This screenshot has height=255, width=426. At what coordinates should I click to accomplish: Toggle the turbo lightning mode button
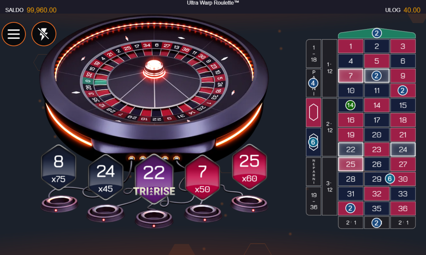pyautogui.click(x=44, y=34)
